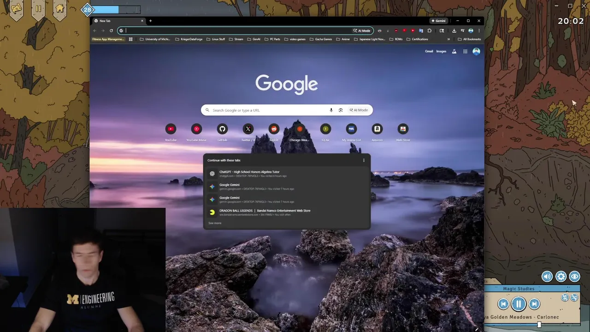This screenshot has height=332, width=590.
Task: Skip to previous track in music player
Action: tap(503, 304)
